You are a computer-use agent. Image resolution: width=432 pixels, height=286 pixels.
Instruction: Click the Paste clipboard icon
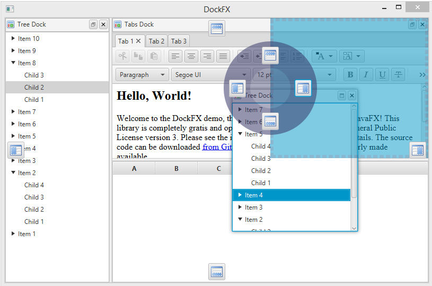click(x=154, y=56)
